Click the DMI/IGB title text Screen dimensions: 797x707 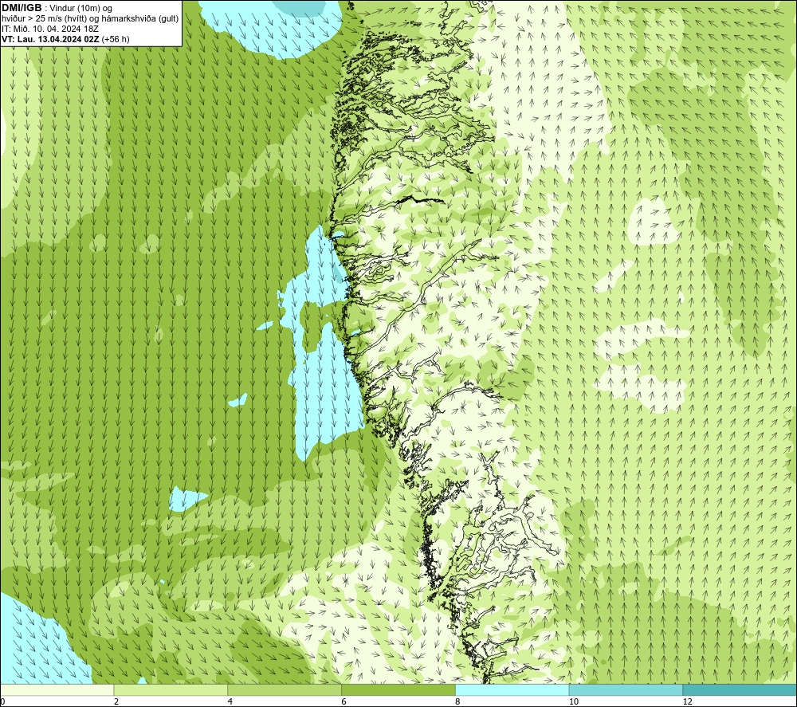(22, 8)
